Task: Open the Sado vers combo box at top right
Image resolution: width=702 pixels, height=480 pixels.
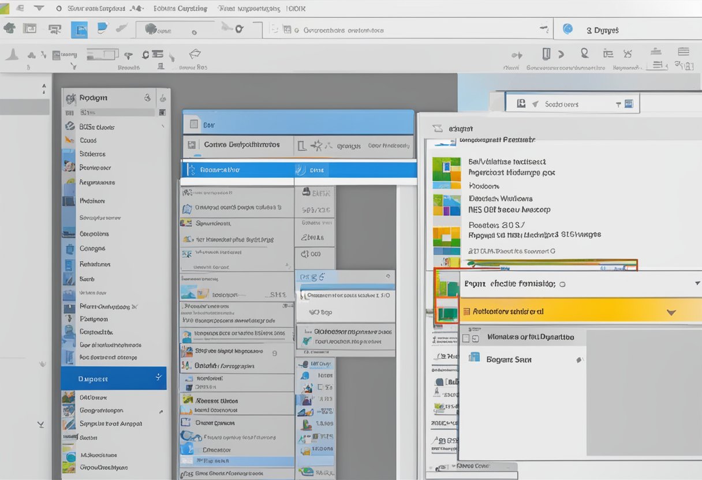Action: pyautogui.click(x=570, y=103)
